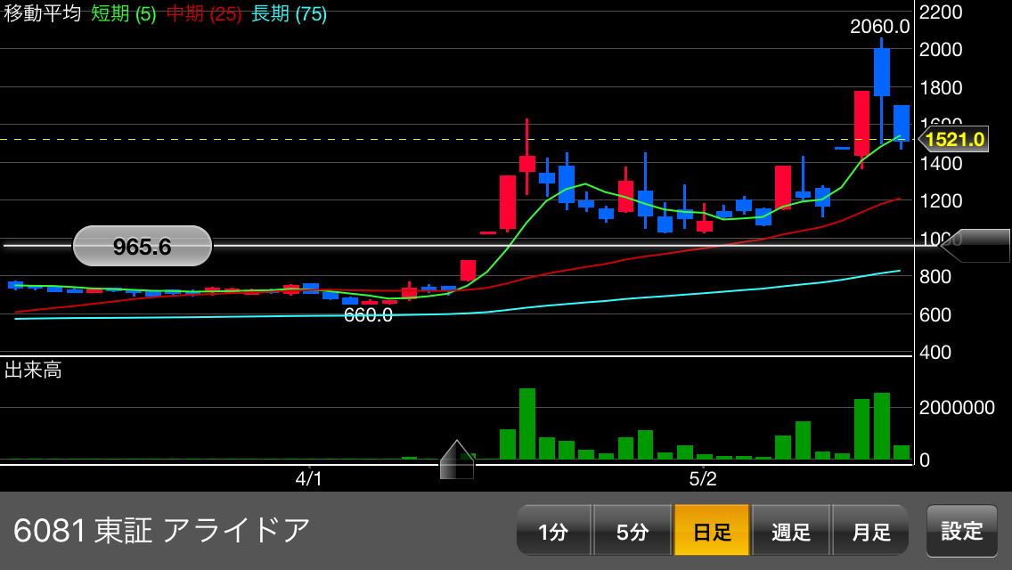Open the 6081 東証 アライドア stock title

[161, 531]
